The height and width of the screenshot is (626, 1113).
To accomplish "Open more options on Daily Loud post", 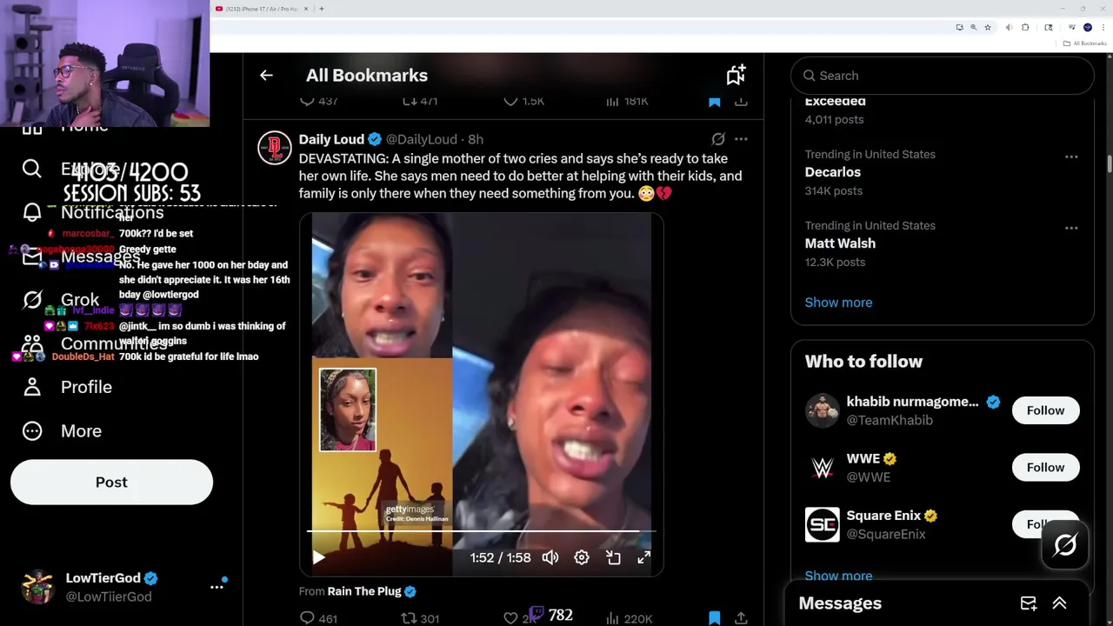I will [x=741, y=139].
